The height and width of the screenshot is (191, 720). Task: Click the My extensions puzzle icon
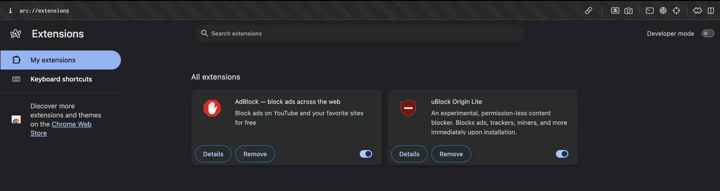[16, 60]
